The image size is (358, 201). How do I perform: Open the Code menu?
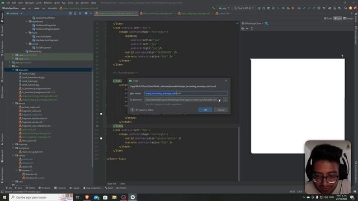(x=39, y=3)
